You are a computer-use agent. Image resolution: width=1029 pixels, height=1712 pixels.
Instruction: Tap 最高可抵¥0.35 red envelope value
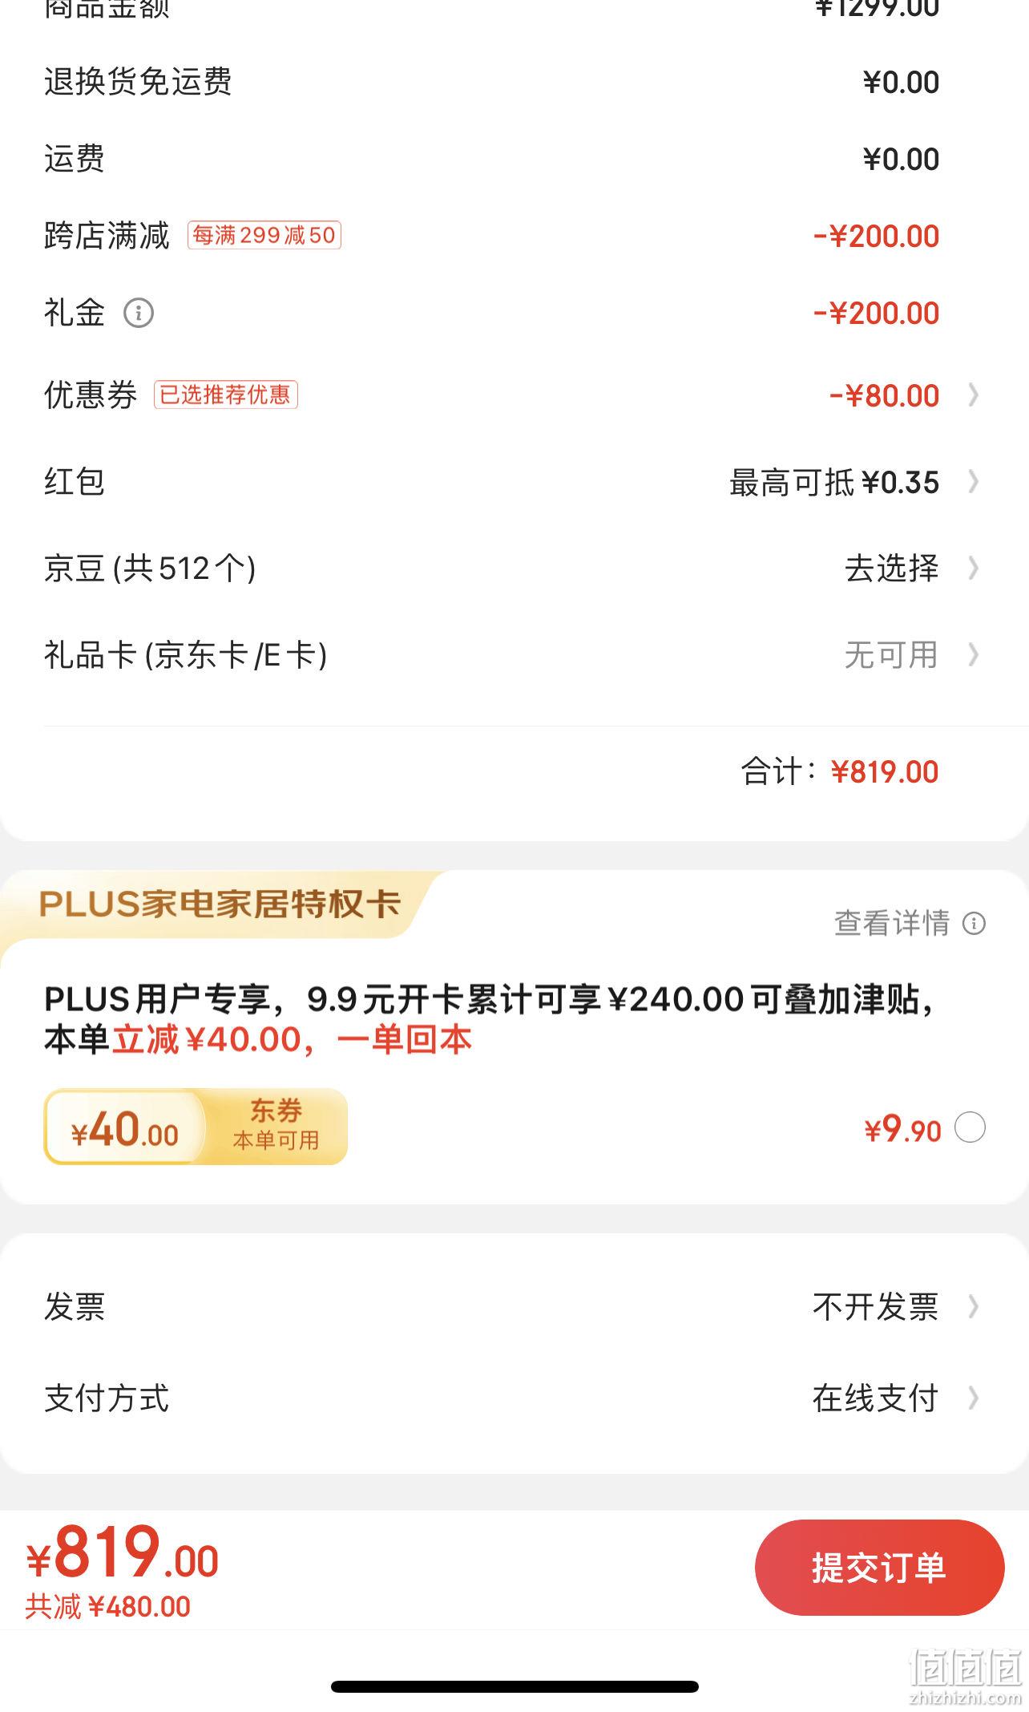pyautogui.click(x=833, y=482)
